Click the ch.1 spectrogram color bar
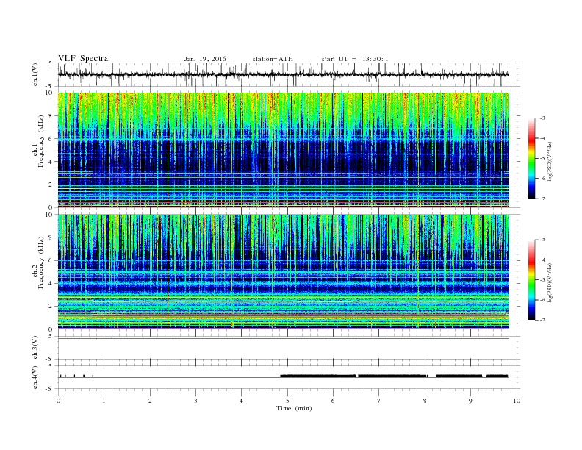 pos(532,158)
